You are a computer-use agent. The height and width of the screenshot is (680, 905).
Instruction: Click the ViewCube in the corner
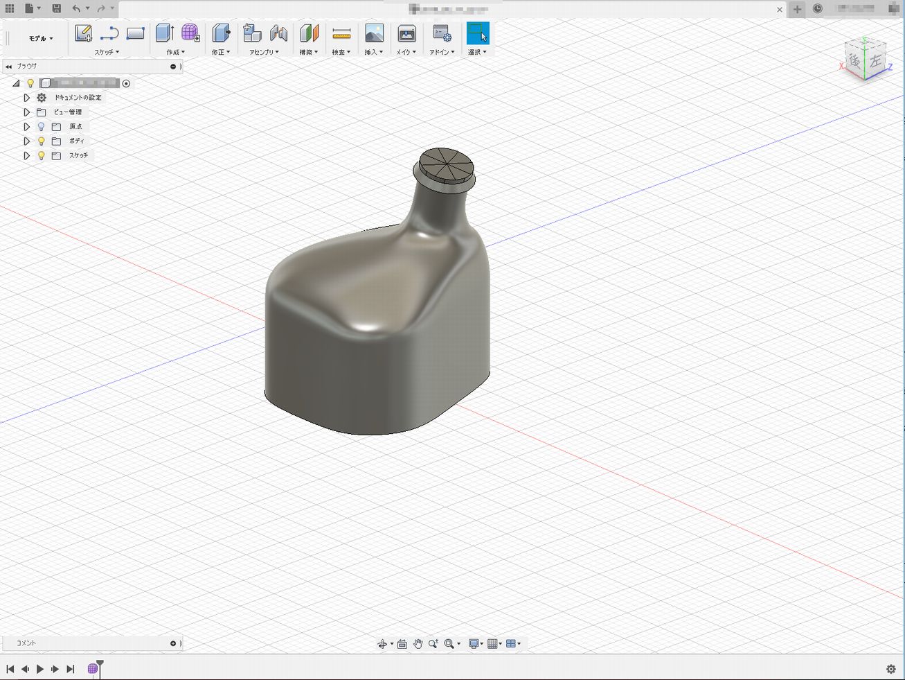click(x=865, y=60)
